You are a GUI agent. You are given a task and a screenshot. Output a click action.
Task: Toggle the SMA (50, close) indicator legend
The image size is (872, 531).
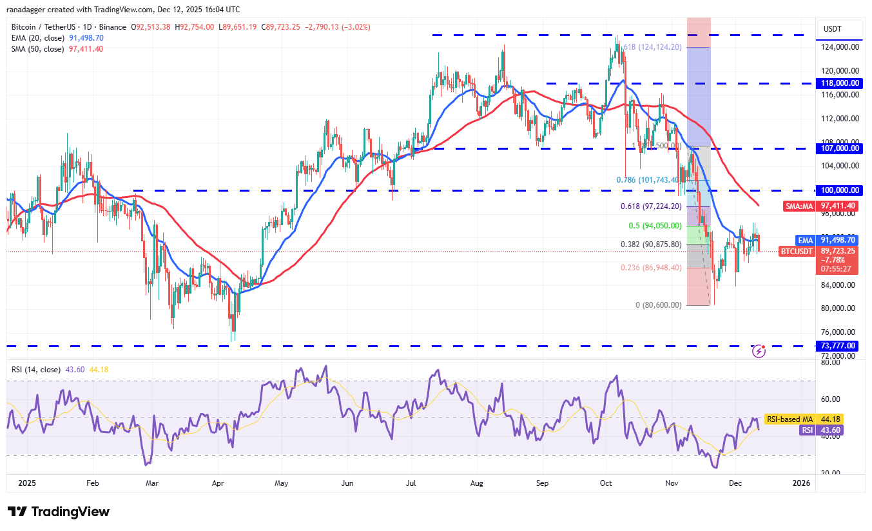click(39, 48)
